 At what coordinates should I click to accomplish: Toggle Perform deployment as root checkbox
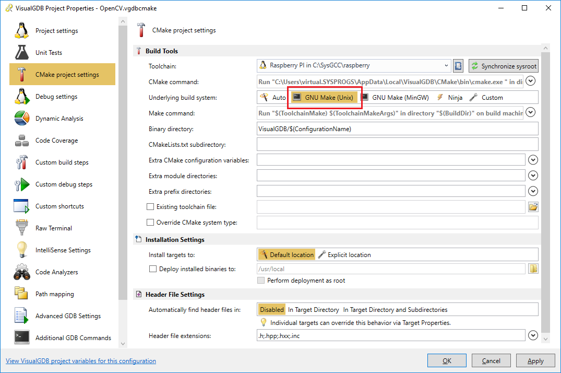pos(261,280)
